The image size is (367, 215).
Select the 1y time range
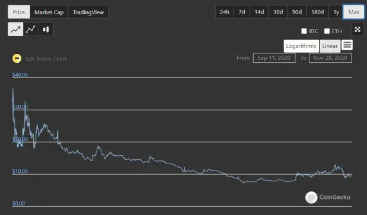tap(336, 12)
